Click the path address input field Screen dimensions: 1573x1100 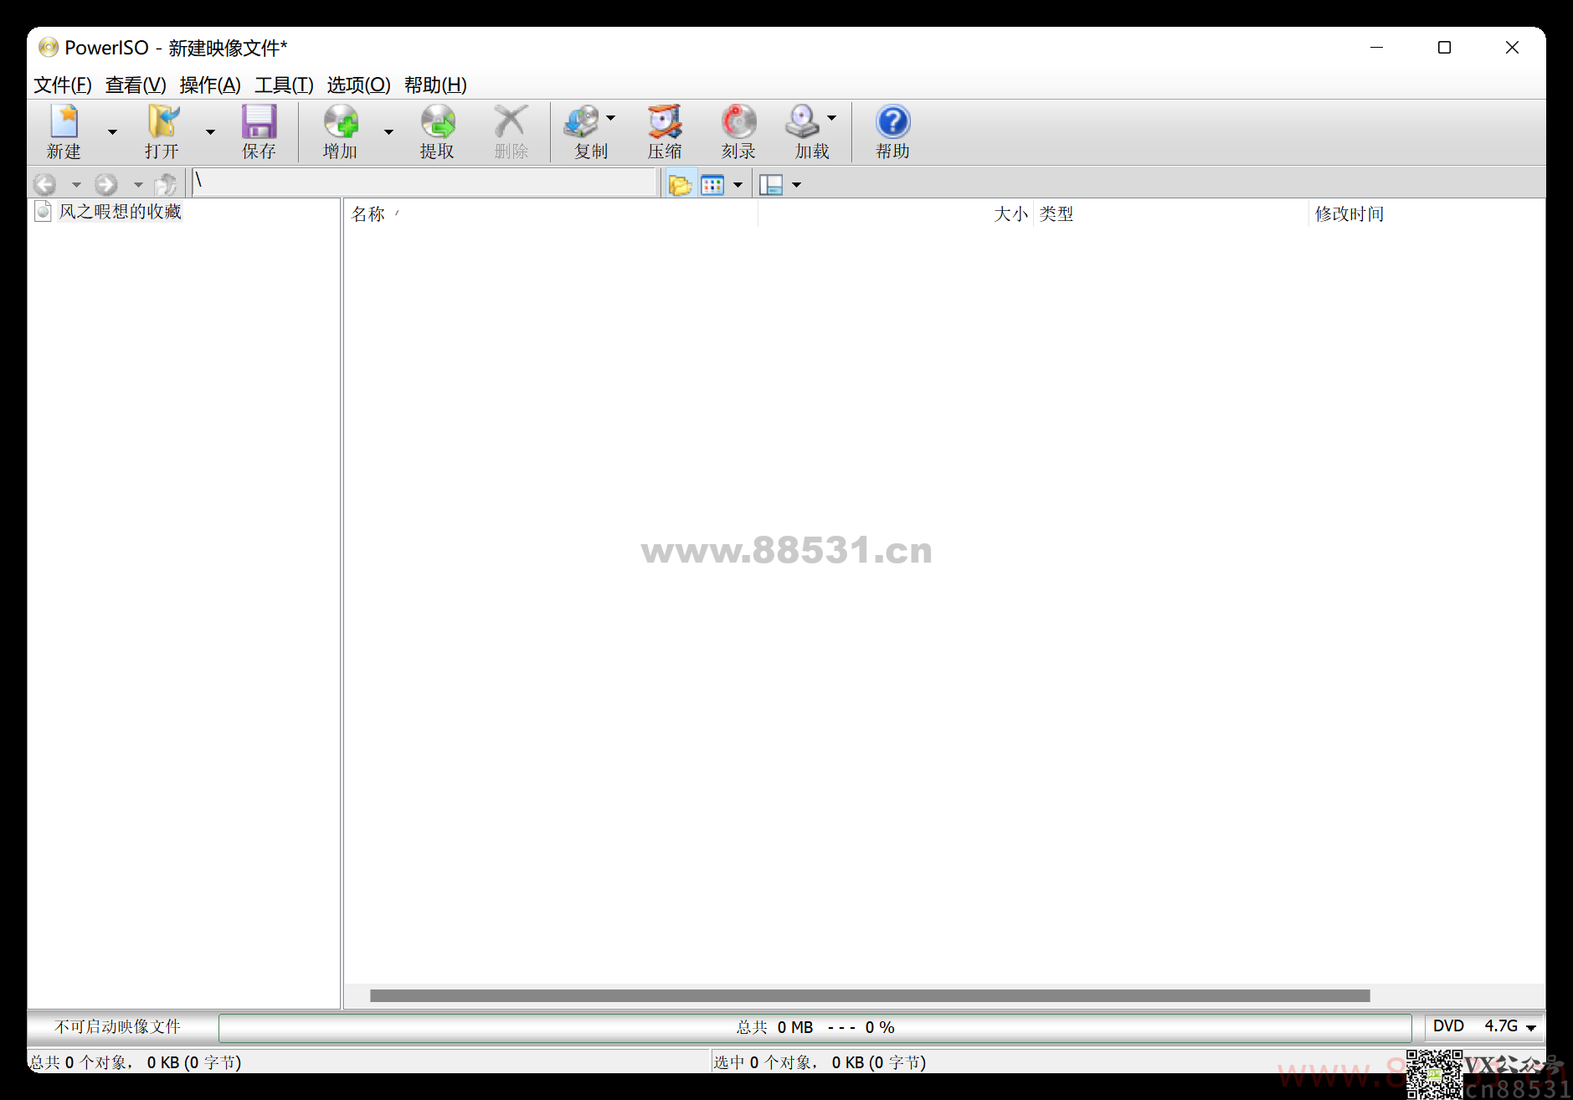[424, 182]
